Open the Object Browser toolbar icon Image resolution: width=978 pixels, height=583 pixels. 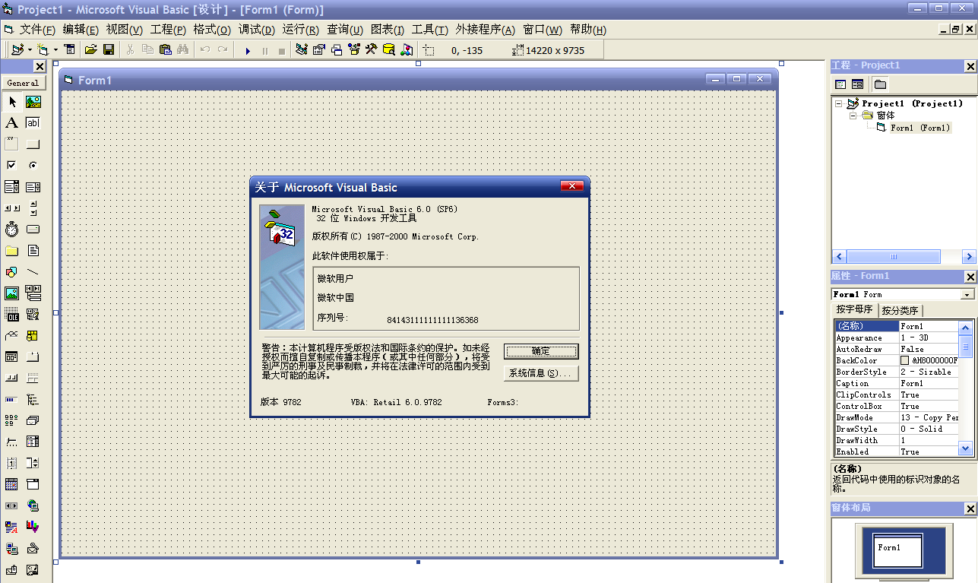pyautogui.click(x=354, y=50)
